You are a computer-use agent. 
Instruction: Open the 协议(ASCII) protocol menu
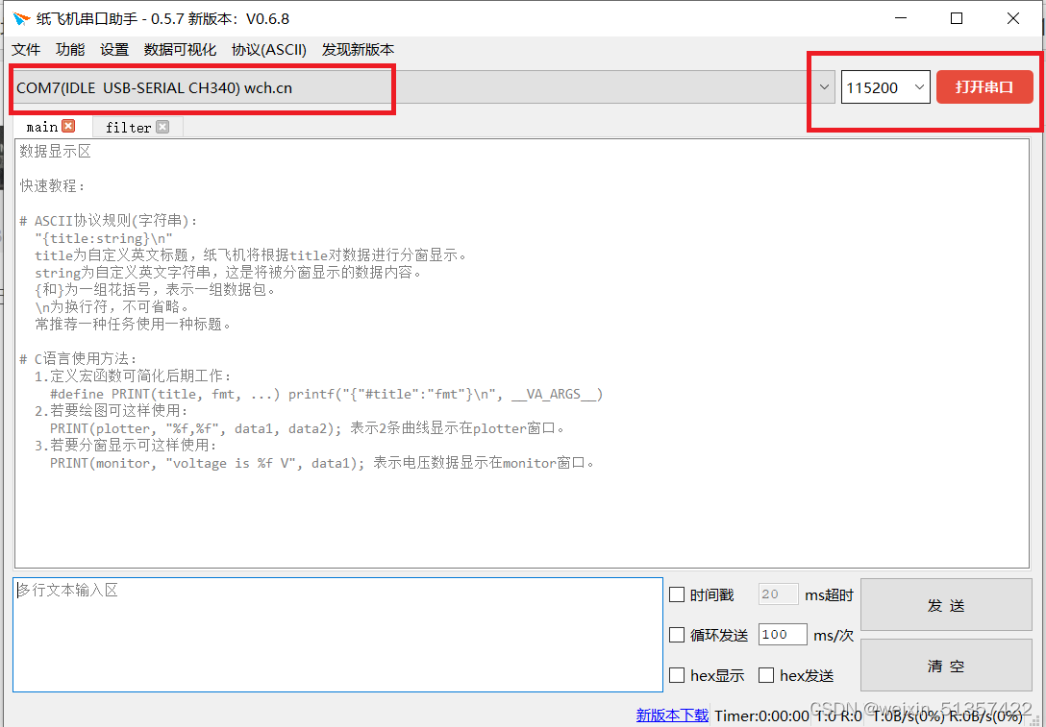click(x=268, y=49)
